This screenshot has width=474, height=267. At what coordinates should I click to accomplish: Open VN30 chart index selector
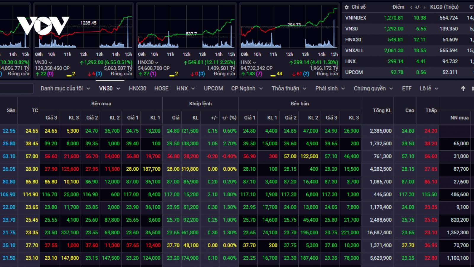(x=43, y=62)
